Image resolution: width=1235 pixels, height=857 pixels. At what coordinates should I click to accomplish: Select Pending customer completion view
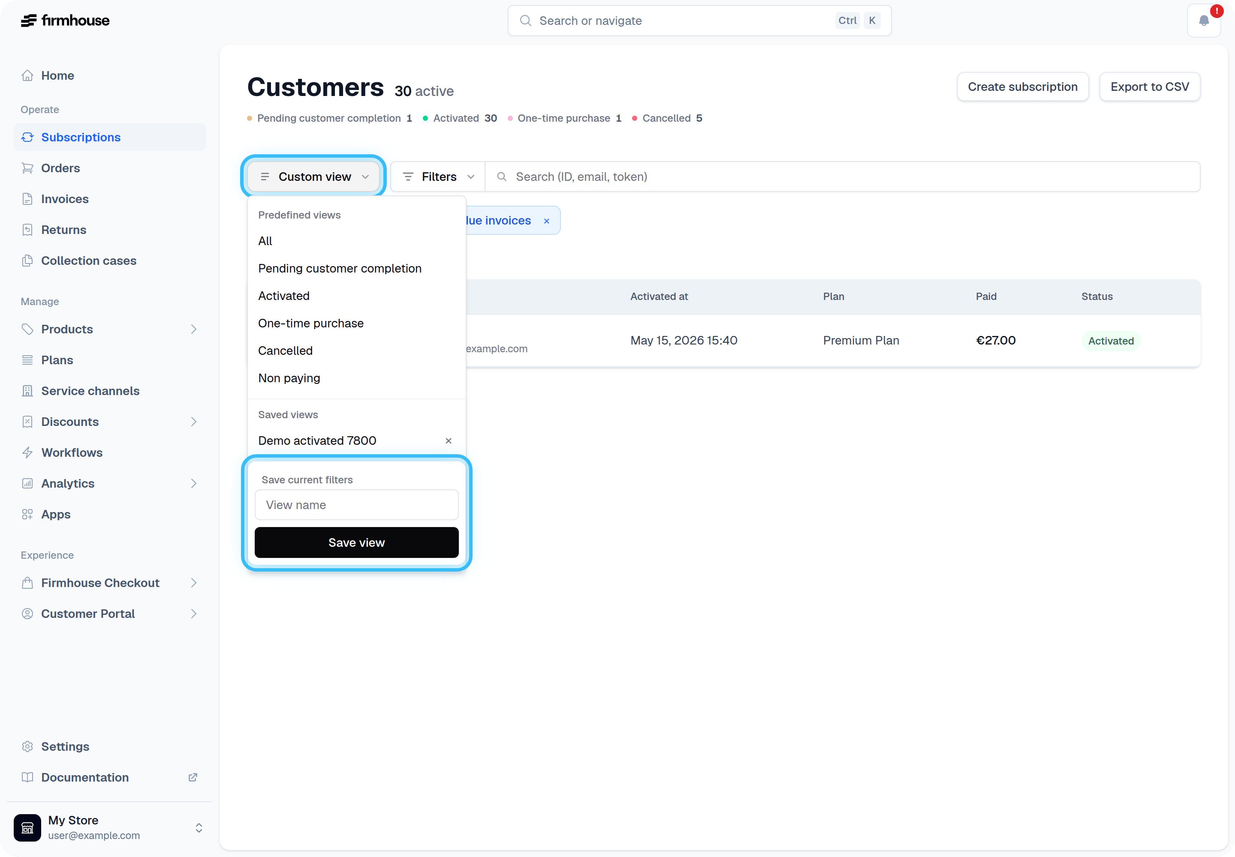356,269
